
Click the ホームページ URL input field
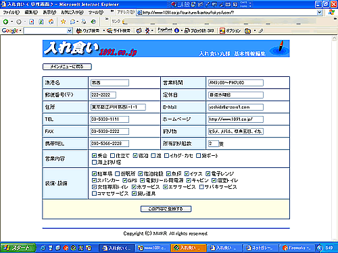click(236, 119)
